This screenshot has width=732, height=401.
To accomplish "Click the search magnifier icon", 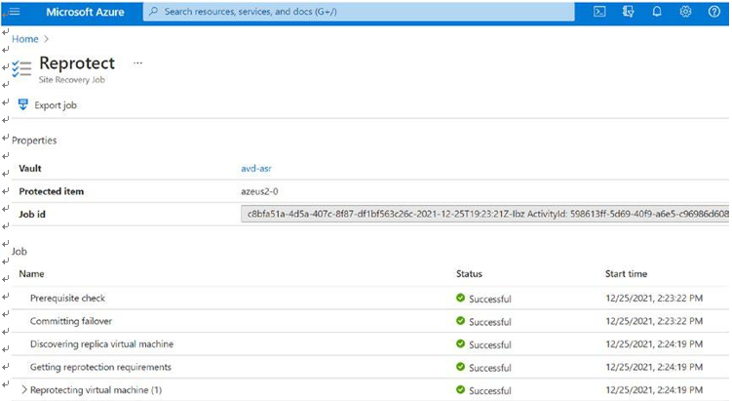I will [153, 12].
